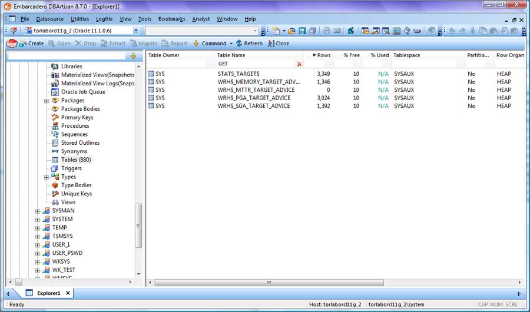Expand the USER_1 schema node
The height and width of the screenshot is (312, 530).
38,245
